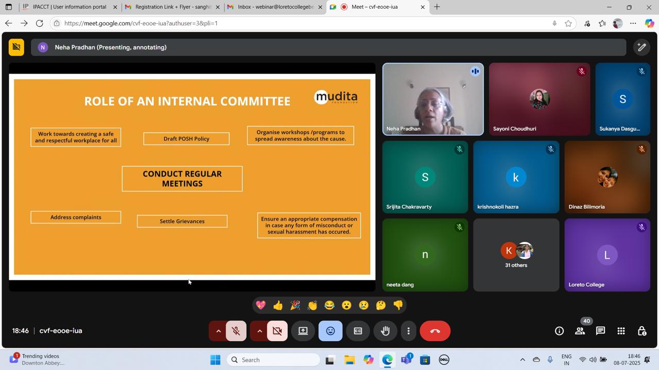Show the people participants list
This screenshot has width=659, height=370.
click(x=580, y=331)
